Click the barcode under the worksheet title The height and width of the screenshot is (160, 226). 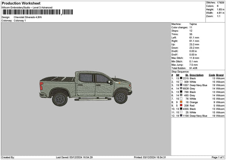[x=37, y=12]
